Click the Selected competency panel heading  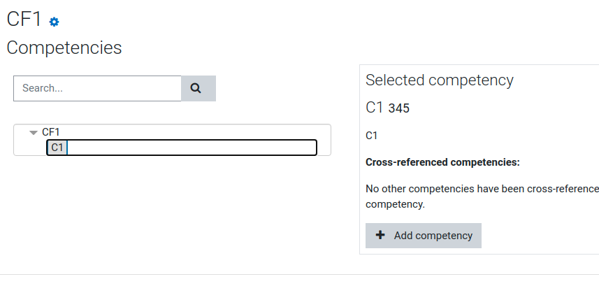[x=440, y=80]
